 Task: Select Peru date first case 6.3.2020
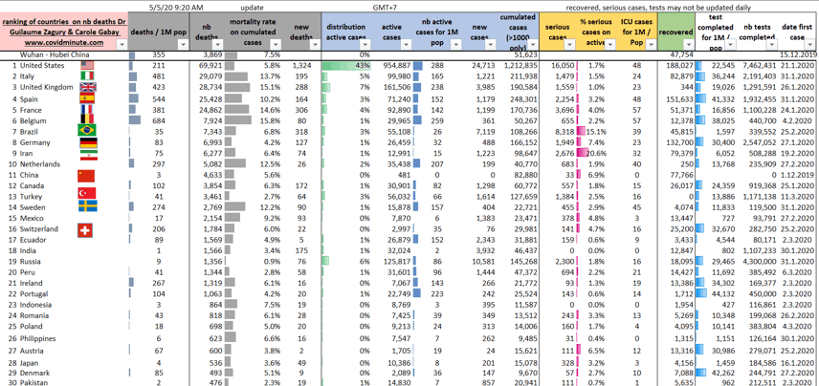(799, 271)
